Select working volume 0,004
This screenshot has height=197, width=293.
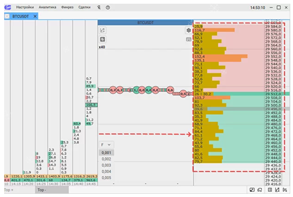[x=106, y=172]
